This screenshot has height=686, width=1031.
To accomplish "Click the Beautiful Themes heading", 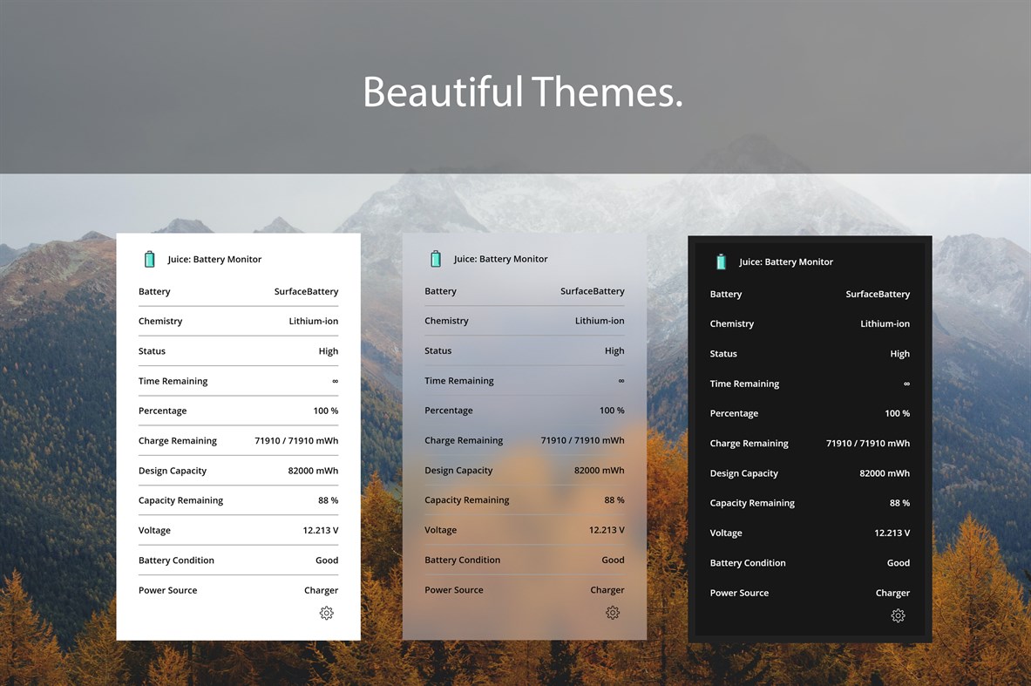I will (x=521, y=92).
